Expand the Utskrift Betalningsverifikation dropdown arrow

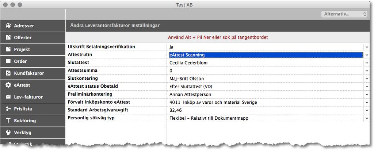(367, 47)
